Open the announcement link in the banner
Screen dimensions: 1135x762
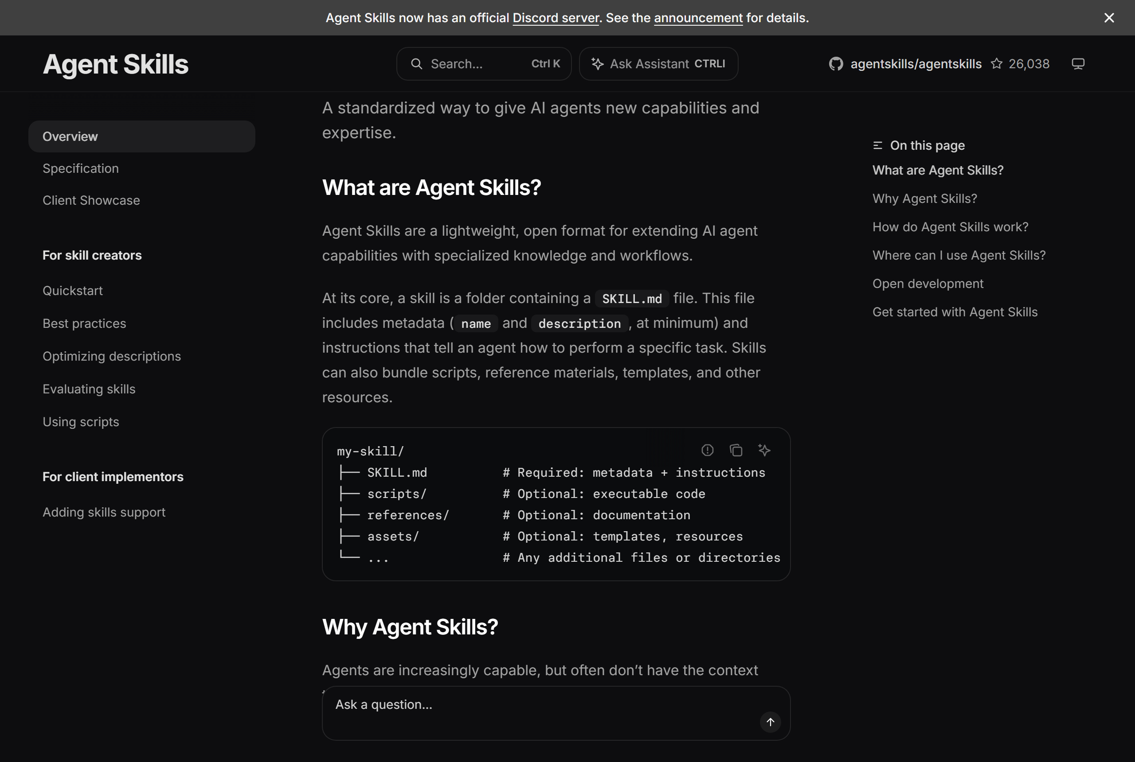(x=698, y=18)
